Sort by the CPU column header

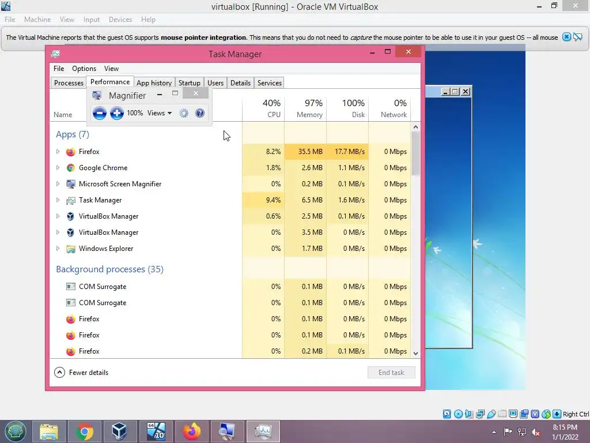[x=263, y=108]
